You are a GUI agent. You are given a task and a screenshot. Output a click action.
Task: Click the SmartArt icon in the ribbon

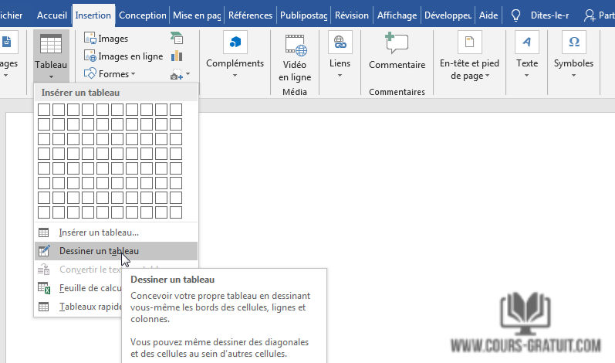pos(177,39)
